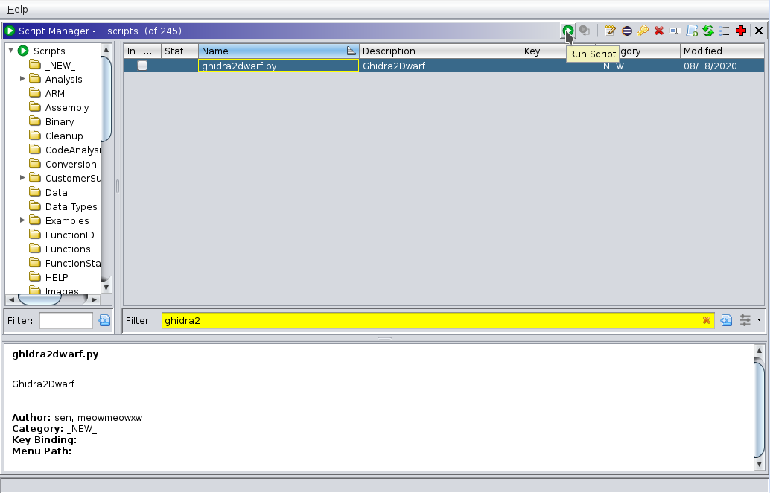Click the 08/18/2020 modified date cell
The image size is (770, 493).
(722, 66)
